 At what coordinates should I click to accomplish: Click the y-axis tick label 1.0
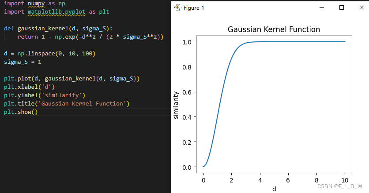coord(187,42)
